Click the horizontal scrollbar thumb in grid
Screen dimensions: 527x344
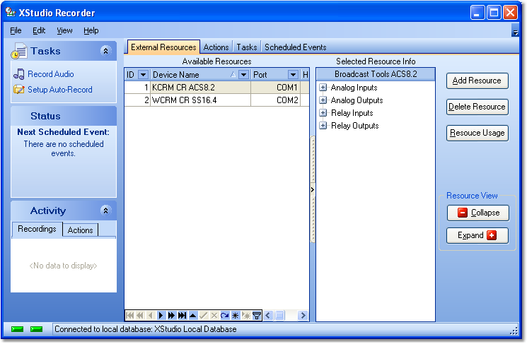279,316
